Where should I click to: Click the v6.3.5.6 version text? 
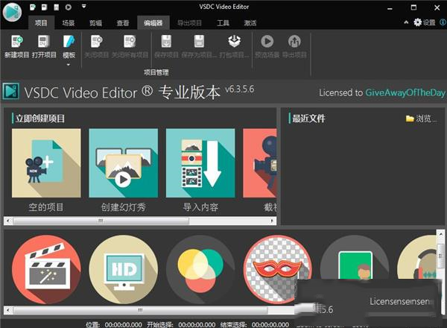click(x=239, y=89)
